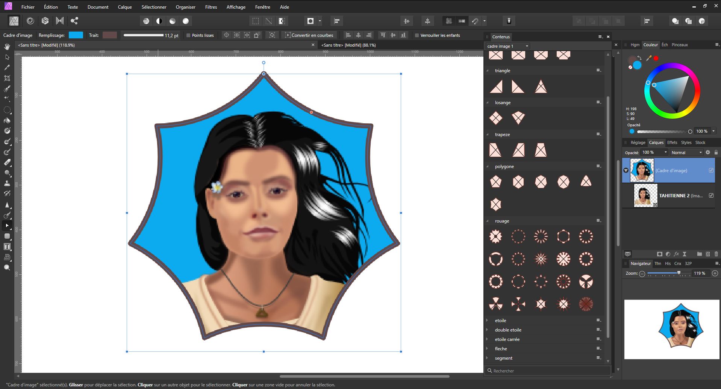The image size is (721, 389).
Task: Enable the Points lisses checkbox
Action: coord(189,35)
